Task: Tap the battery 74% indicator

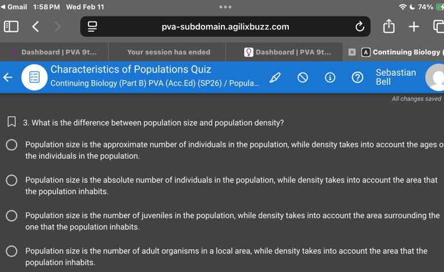Action: 430,7
